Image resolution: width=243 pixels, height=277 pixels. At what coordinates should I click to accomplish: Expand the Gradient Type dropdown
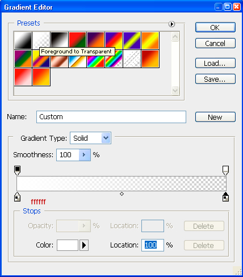click(x=106, y=138)
